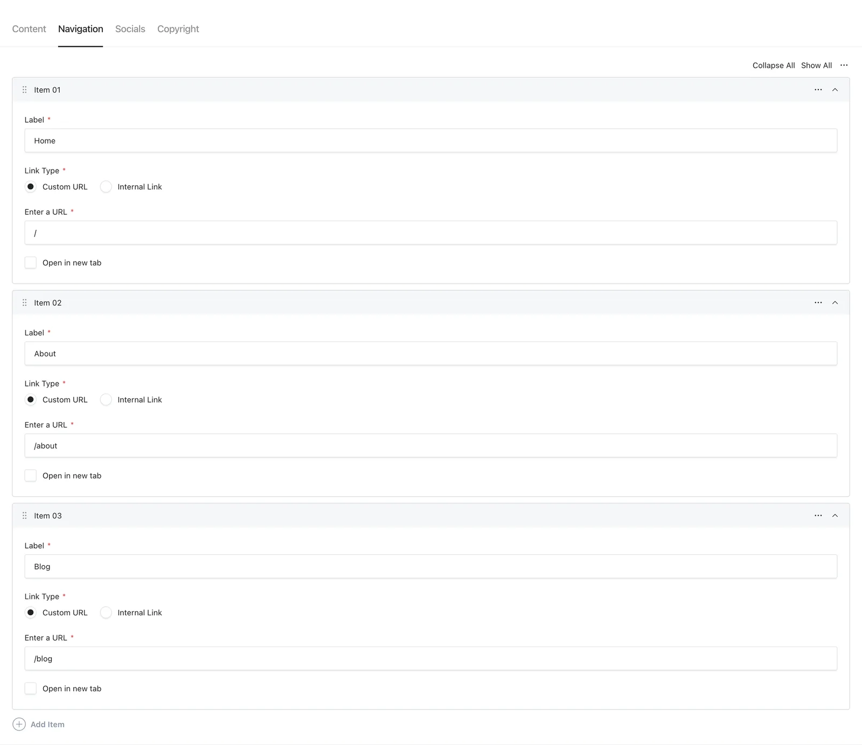Select Custom URL for Item 03

pos(31,613)
